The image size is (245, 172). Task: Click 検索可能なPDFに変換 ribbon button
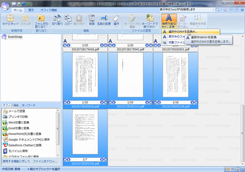point(169,21)
